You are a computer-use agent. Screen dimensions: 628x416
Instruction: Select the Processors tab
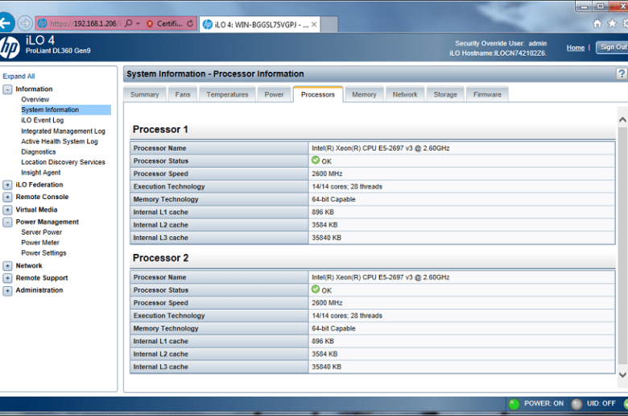click(318, 94)
